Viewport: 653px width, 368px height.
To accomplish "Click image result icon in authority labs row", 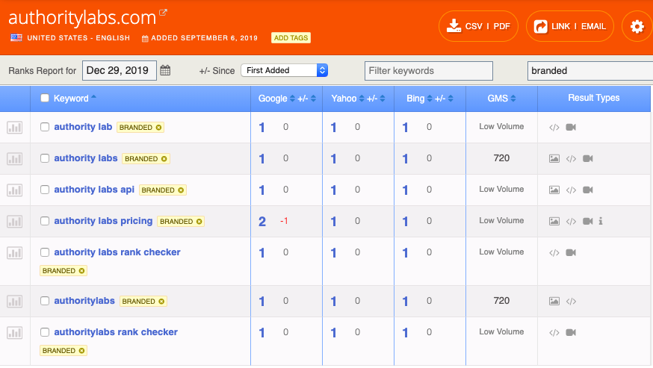I will tap(554, 158).
